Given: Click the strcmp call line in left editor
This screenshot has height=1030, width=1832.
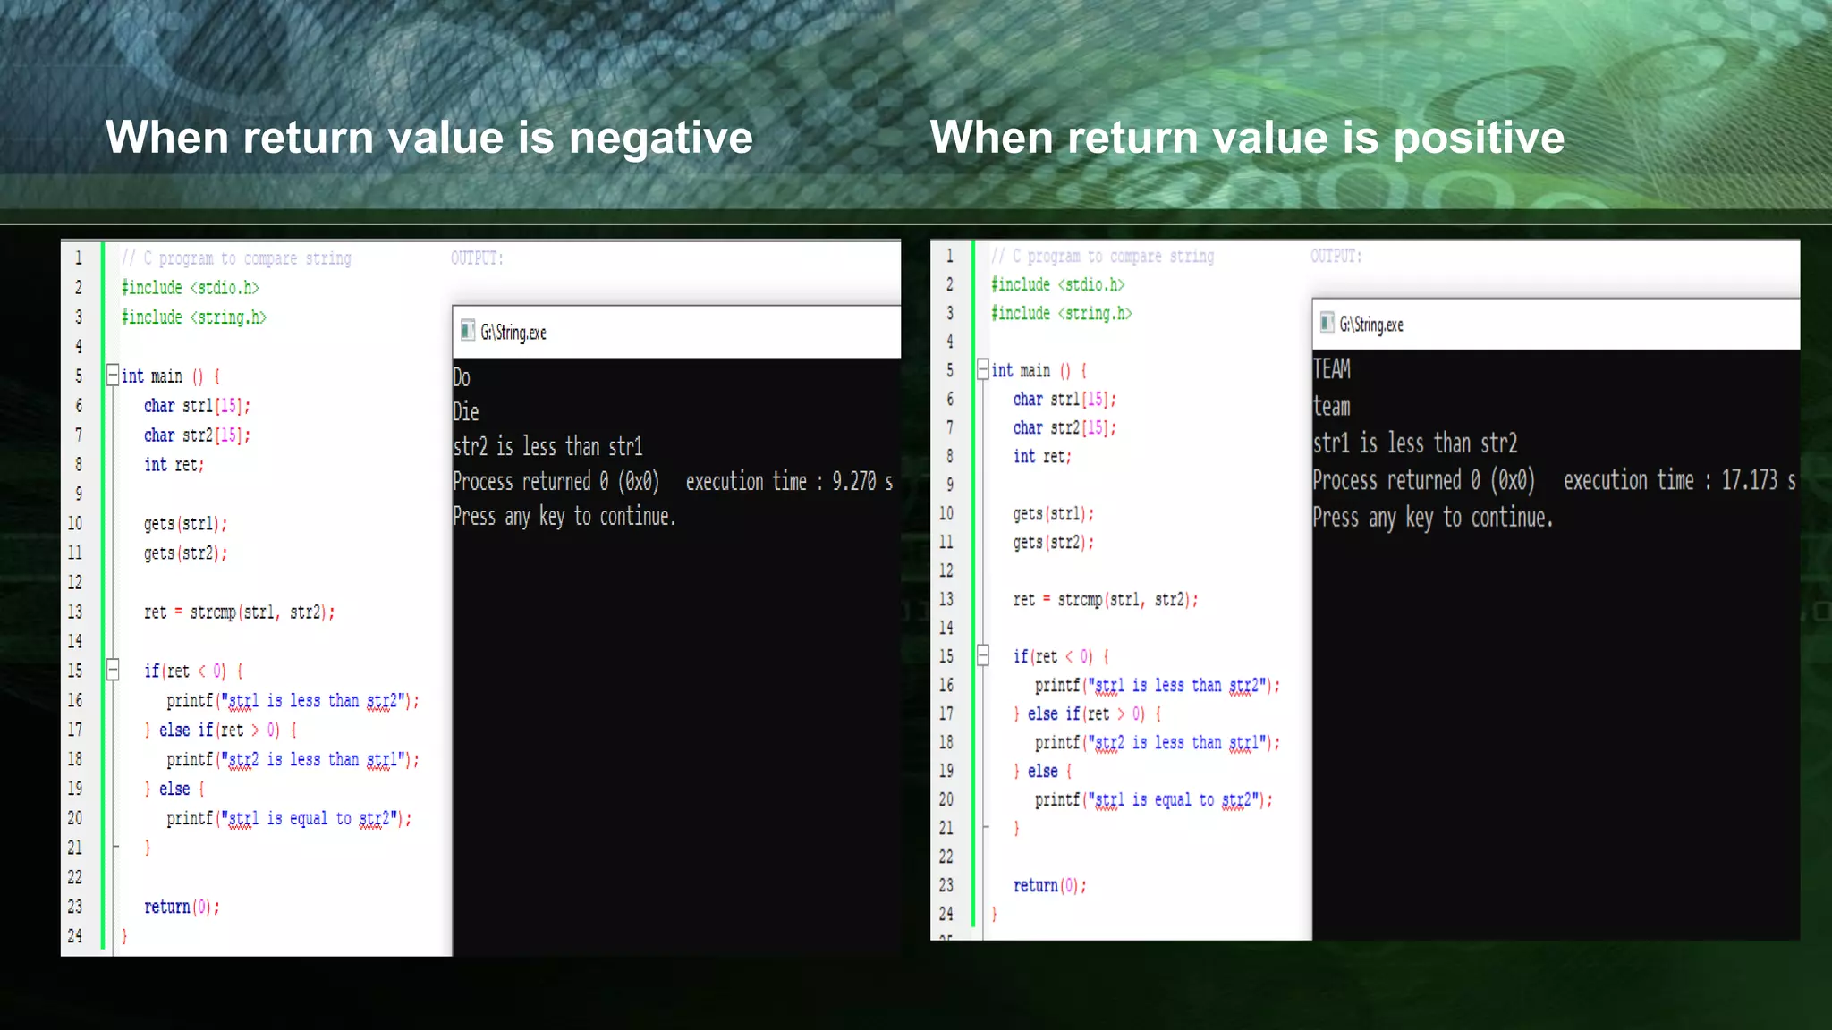Looking at the screenshot, I should click(240, 612).
